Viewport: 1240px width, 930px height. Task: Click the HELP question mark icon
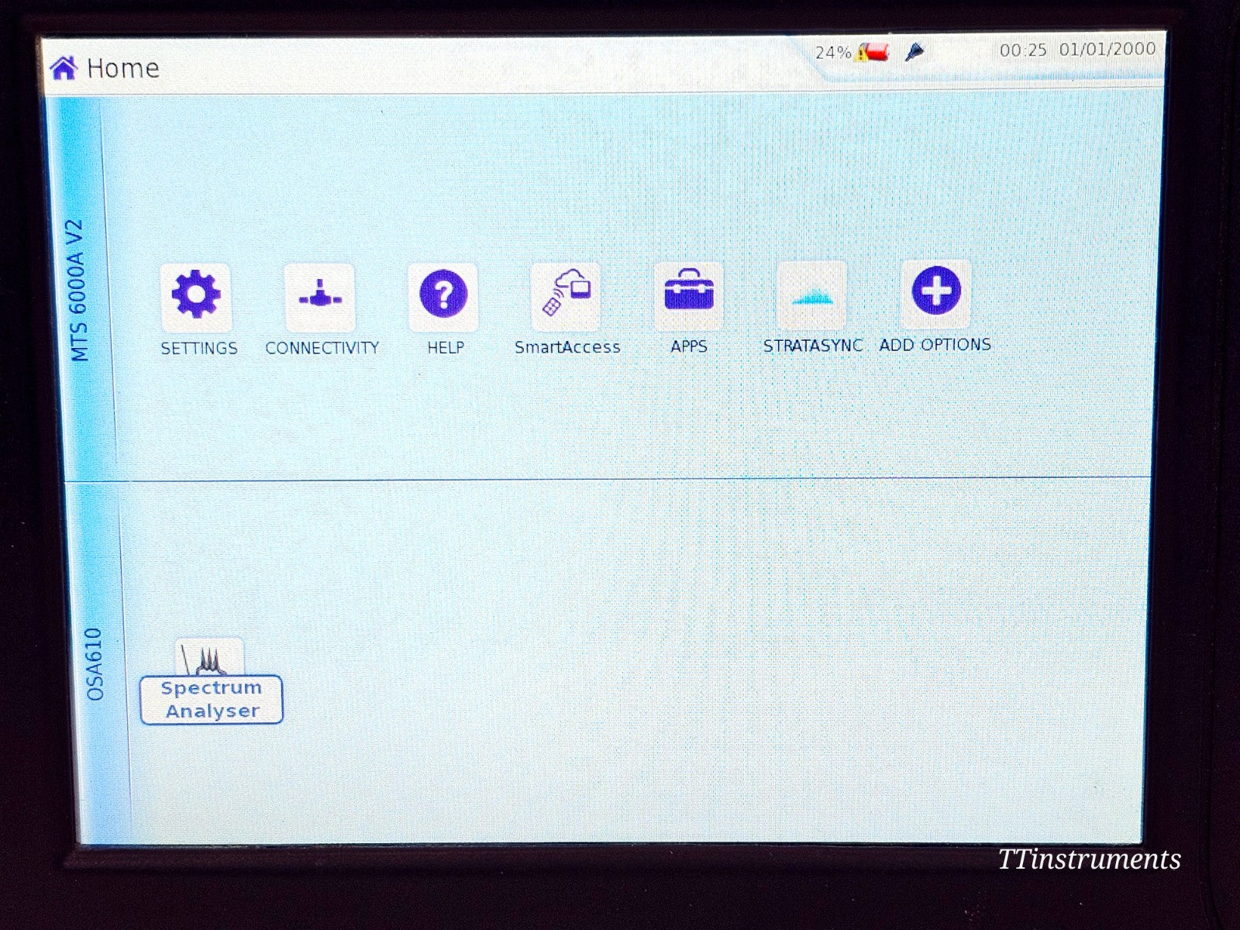[x=443, y=296]
